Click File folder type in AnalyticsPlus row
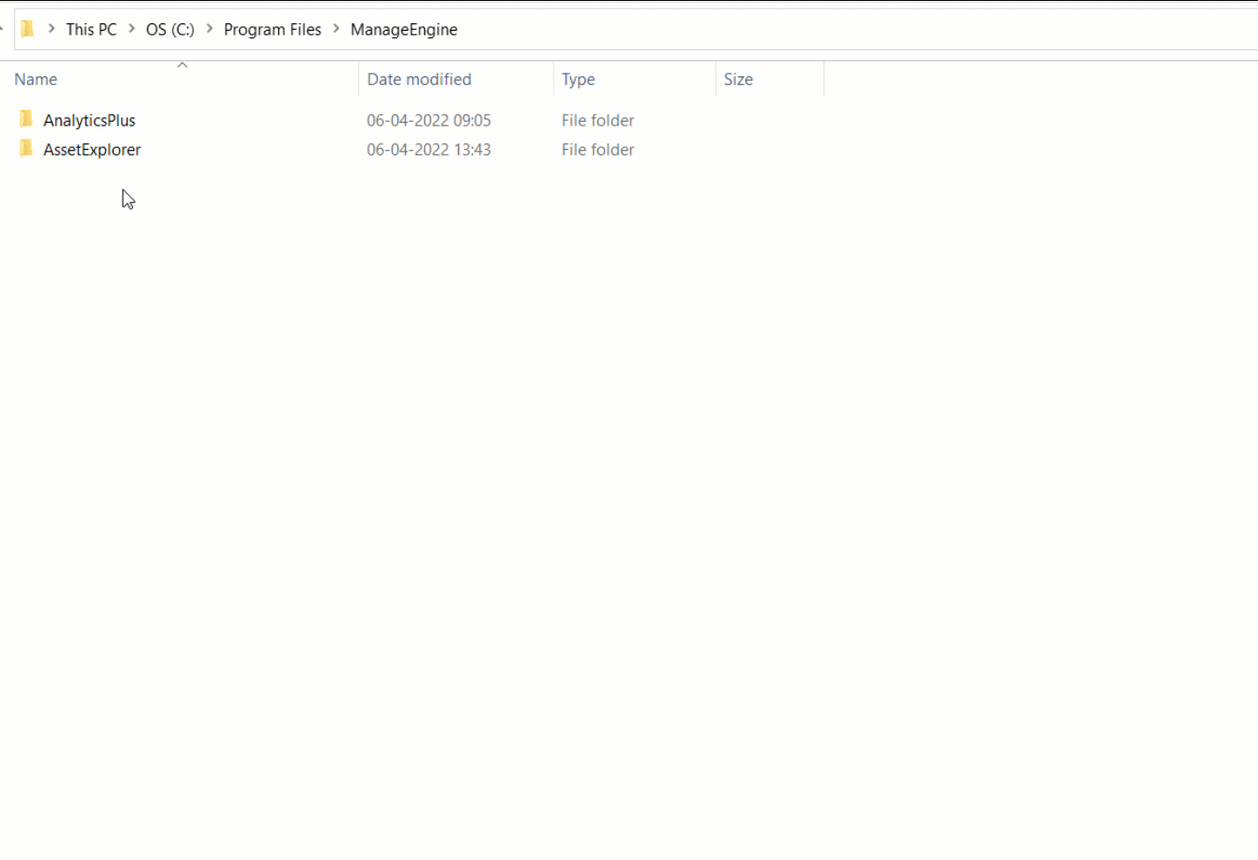Image resolution: width=1258 pixels, height=860 pixels. point(597,120)
